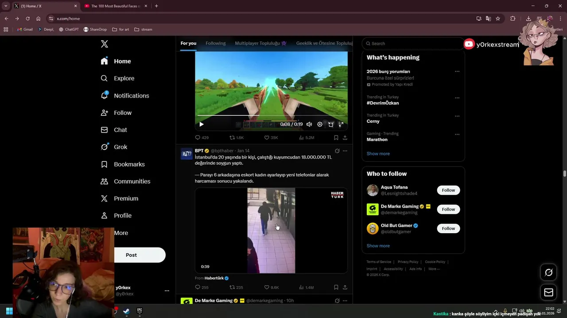Switch to the Following tab
The image size is (567, 318).
[216, 43]
